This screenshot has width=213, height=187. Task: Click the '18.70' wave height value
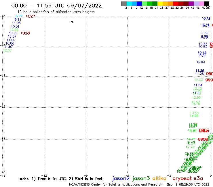click(x=180, y=171)
